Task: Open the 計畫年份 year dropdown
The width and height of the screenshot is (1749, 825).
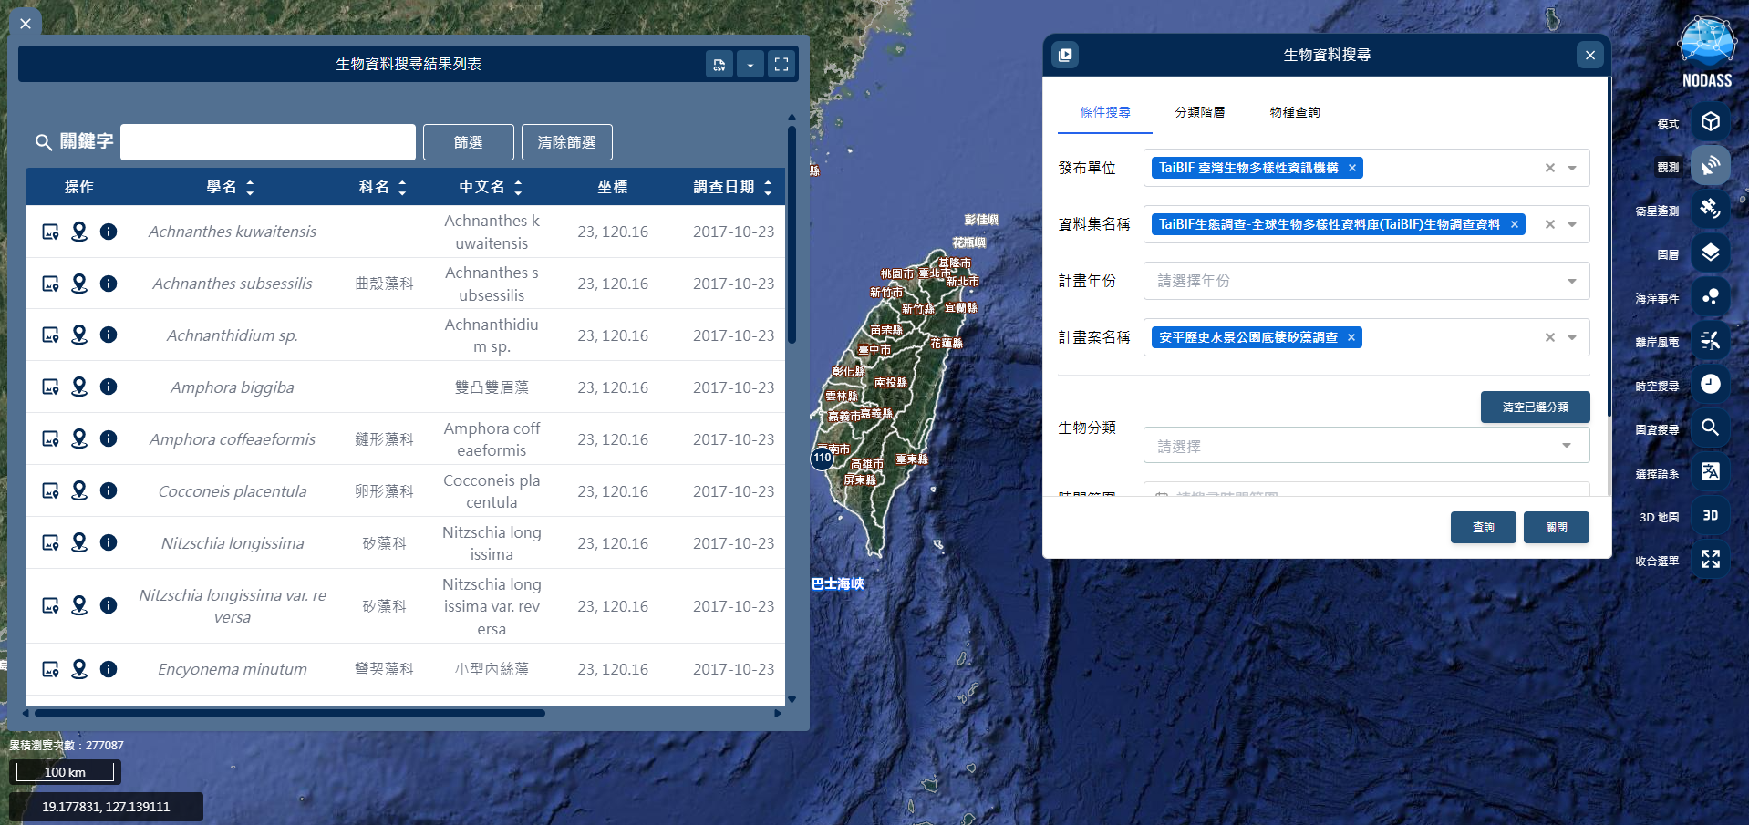Action: coord(1570,281)
